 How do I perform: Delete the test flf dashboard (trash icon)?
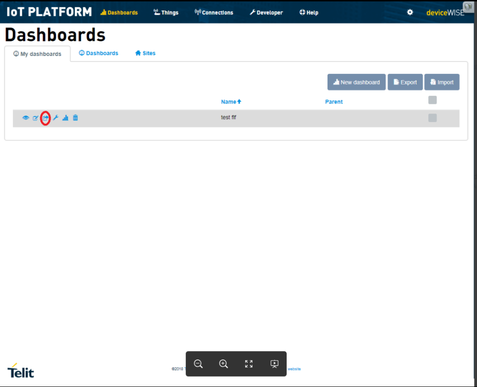(75, 118)
